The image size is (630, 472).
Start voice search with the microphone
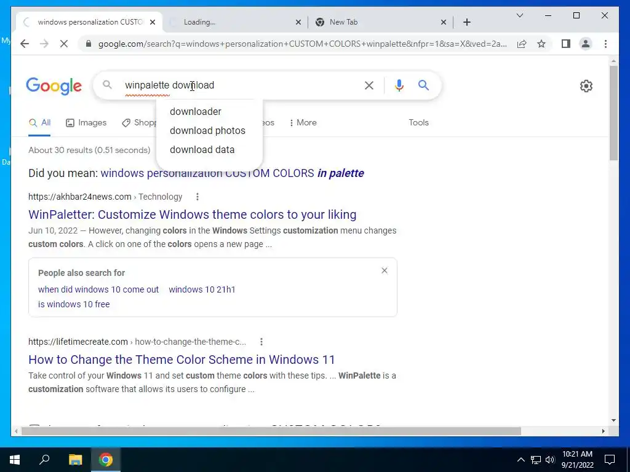[x=399, y=85]
